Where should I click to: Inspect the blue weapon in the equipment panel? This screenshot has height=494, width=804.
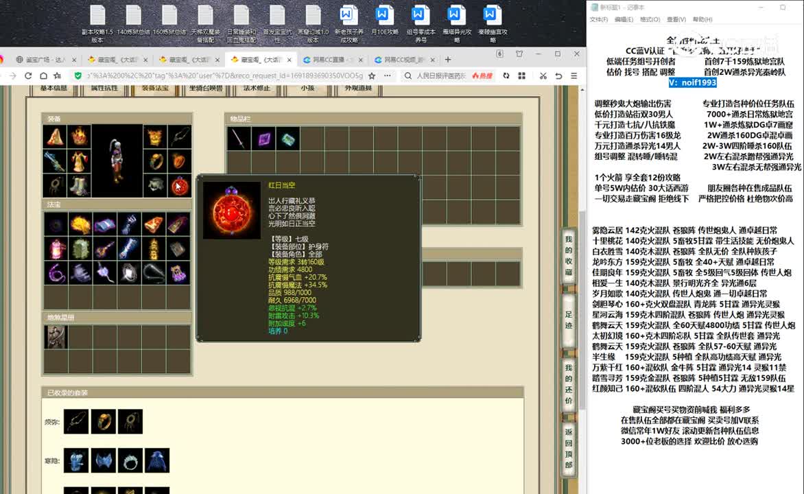click(x=54, y=161)
